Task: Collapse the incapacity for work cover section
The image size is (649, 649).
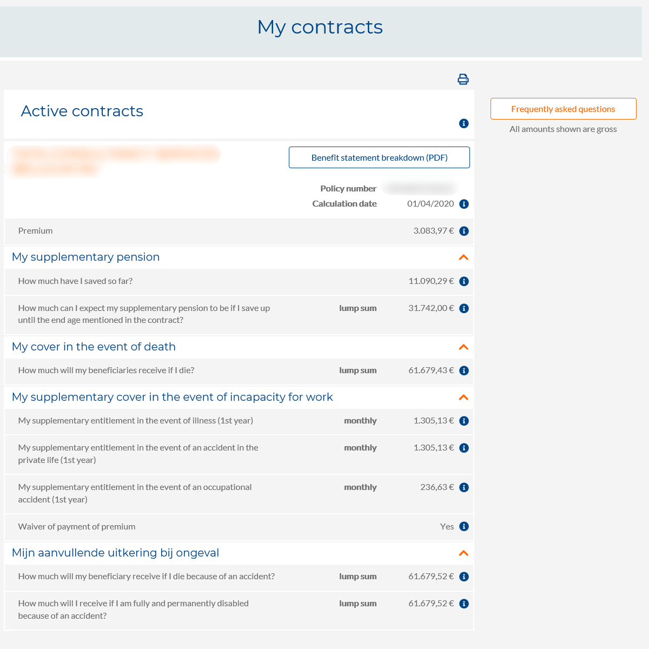Action: (463, 398)
